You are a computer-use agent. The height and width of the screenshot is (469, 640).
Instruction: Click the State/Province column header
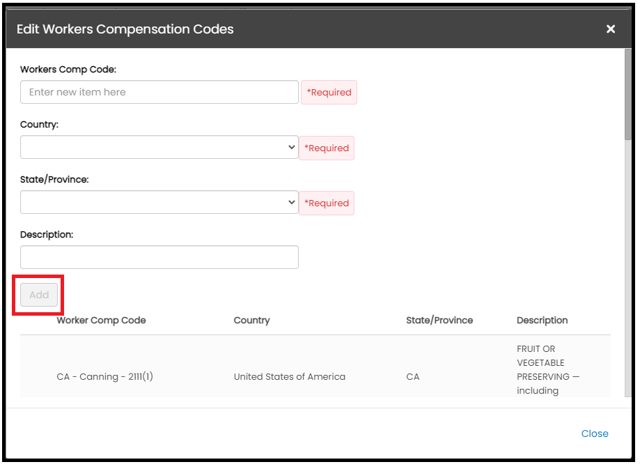point(439,320)
